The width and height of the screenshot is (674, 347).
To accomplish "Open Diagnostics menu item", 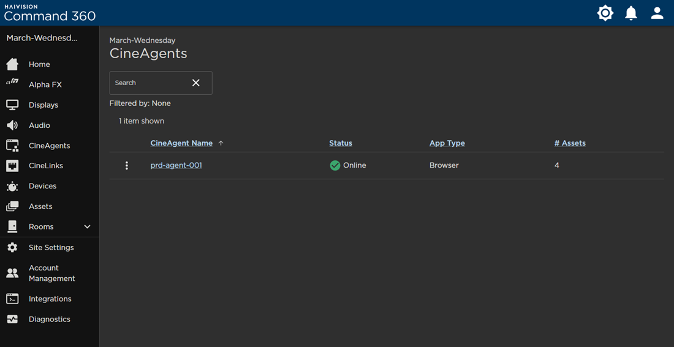I will pos(50,319).
